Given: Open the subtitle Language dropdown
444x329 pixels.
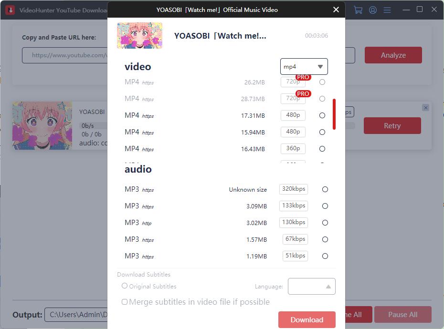Looking at the screenshot, I should pos(311,286).
